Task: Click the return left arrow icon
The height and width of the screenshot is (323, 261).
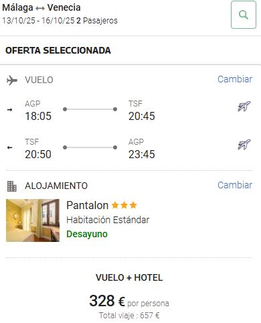Action: coord(9,147)
